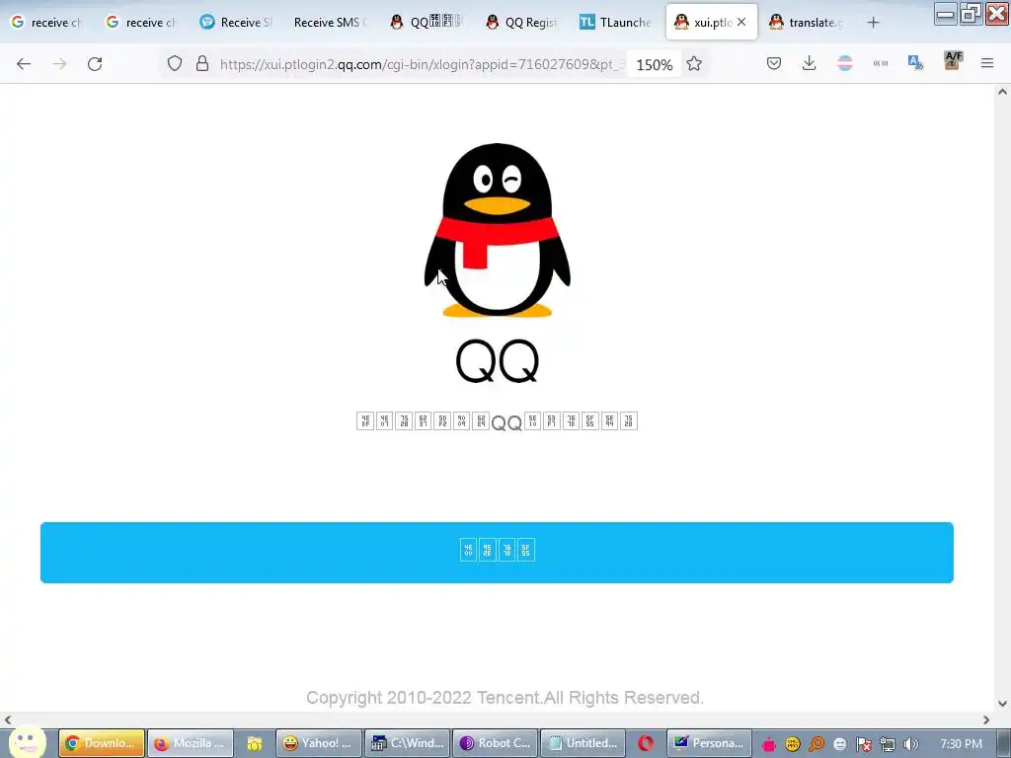
Task: Open the Opera icon in taskbar
Action: (646, 743)
